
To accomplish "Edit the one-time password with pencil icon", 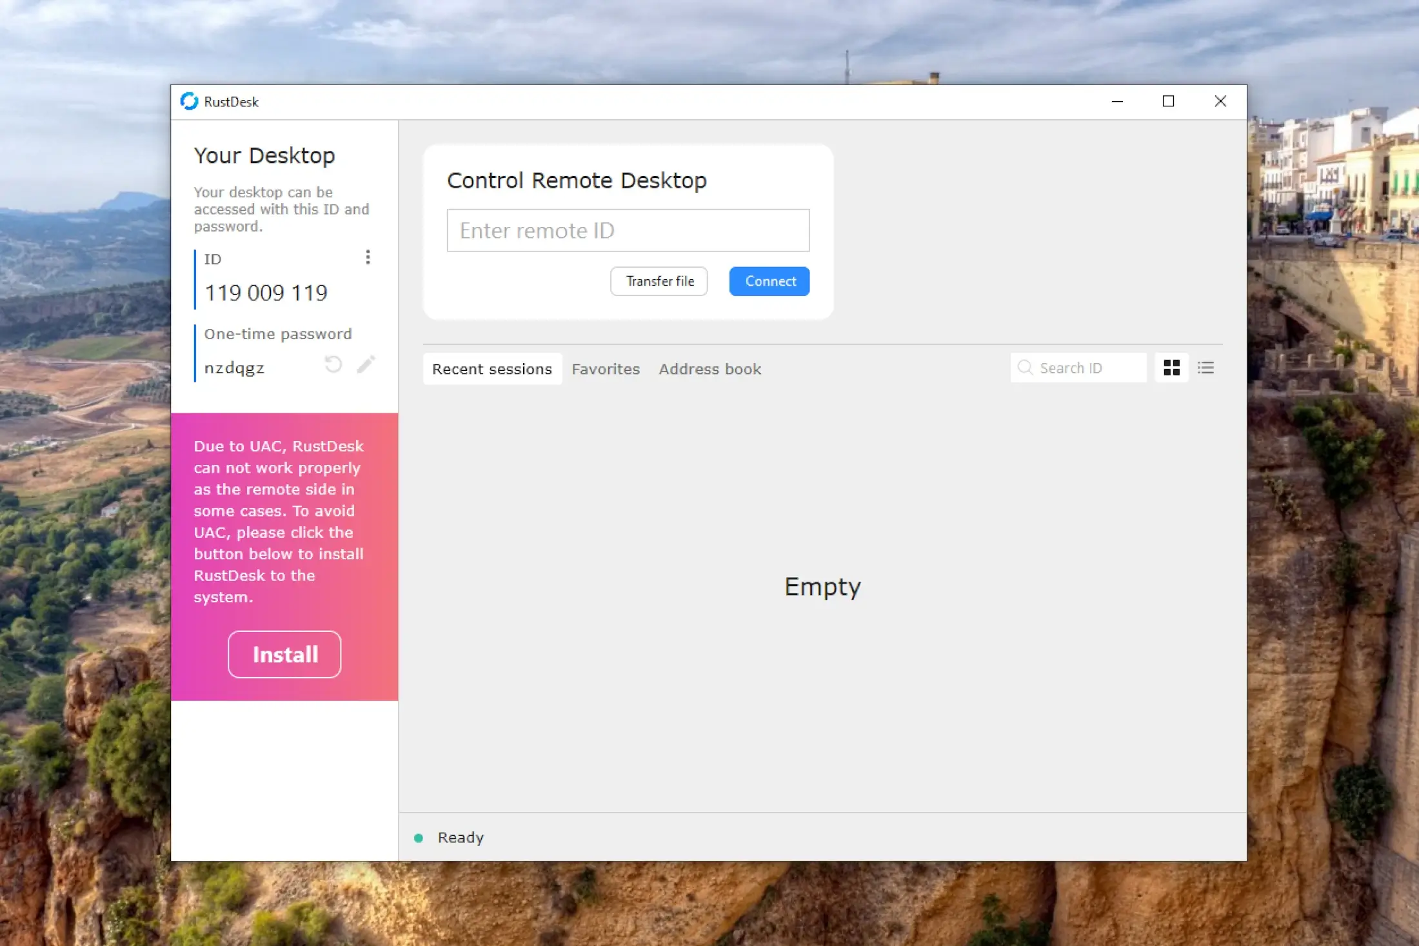I will [x=366, y=364].
